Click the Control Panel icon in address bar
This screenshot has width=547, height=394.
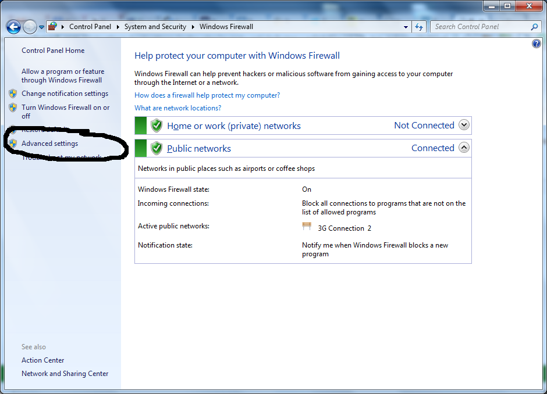tap(53, 27)
